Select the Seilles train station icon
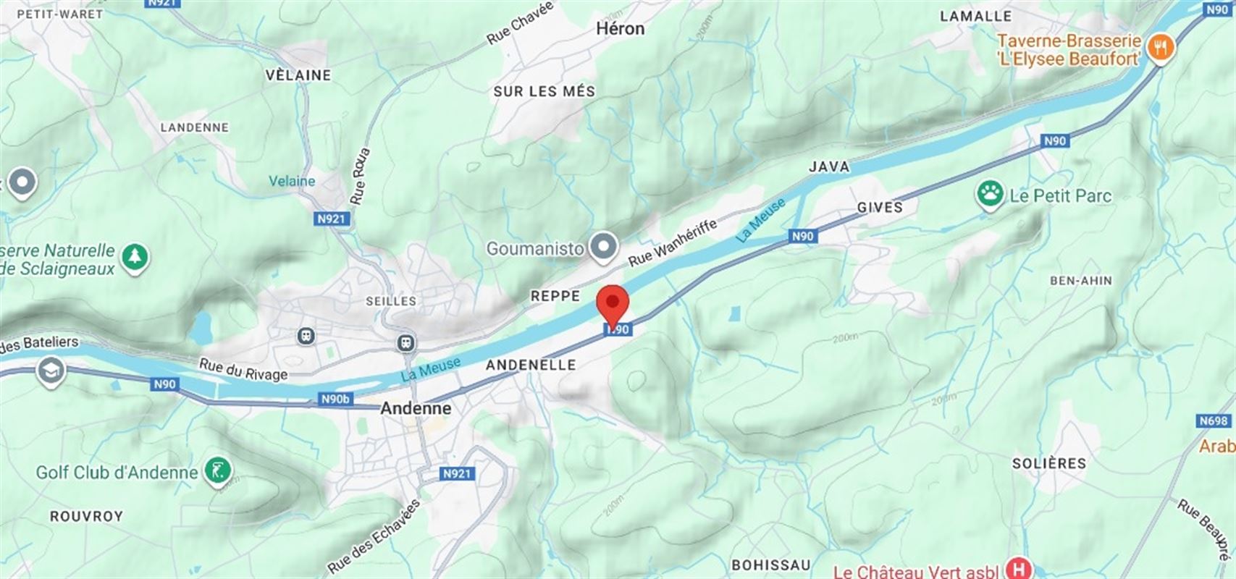1236x579 pixels. 306,336
